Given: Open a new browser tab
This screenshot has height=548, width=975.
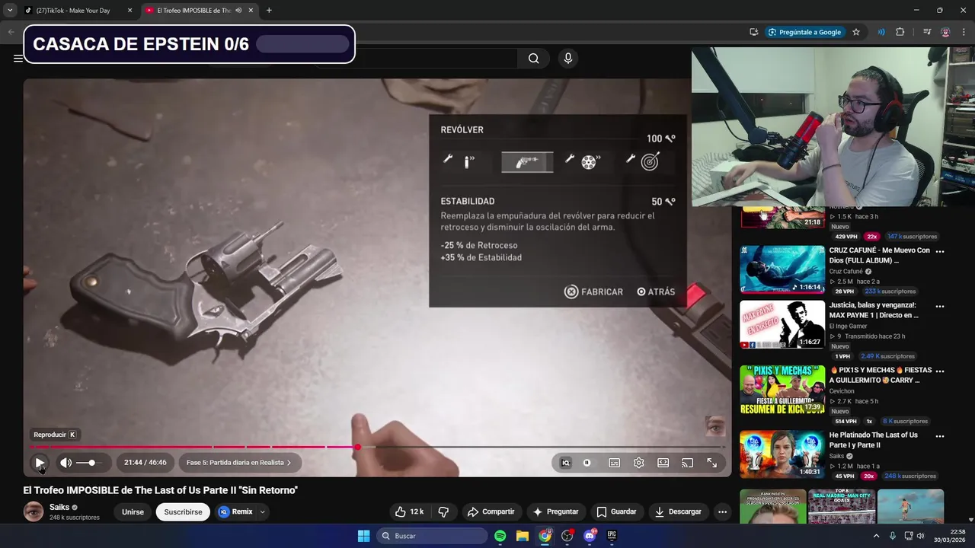Looking at the screenshot, I should click(269, 11).
